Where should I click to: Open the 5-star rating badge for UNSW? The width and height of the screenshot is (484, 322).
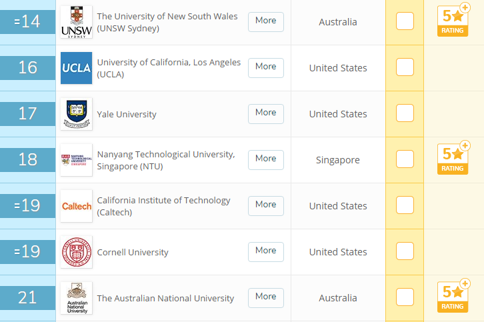pos(453,21)
